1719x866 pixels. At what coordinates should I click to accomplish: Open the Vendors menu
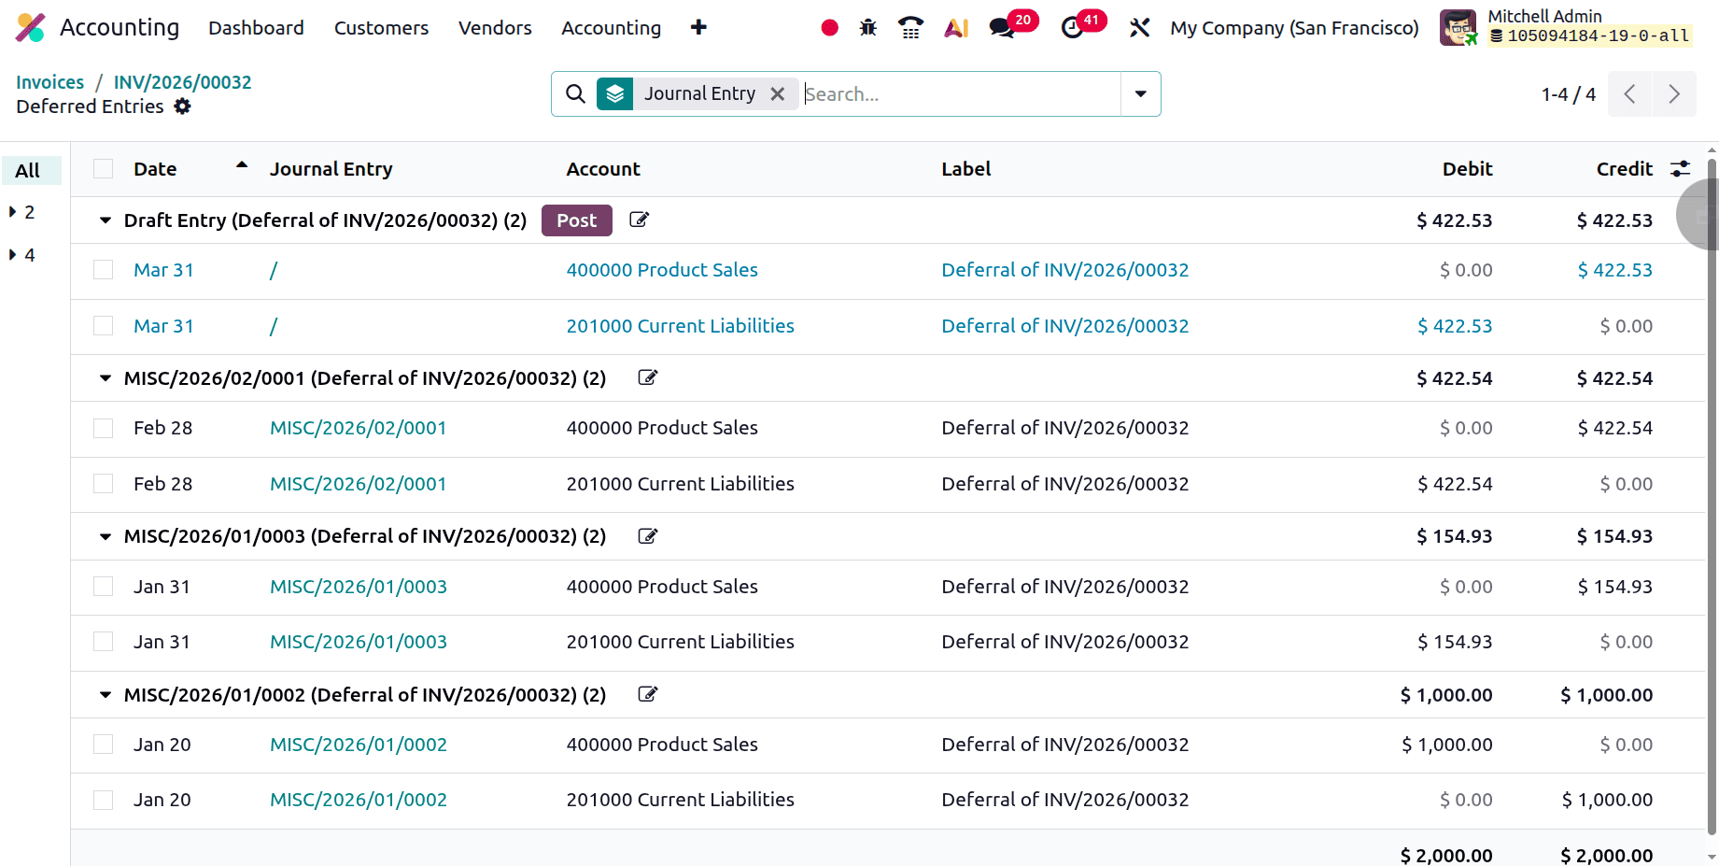[x=494, y=28]
